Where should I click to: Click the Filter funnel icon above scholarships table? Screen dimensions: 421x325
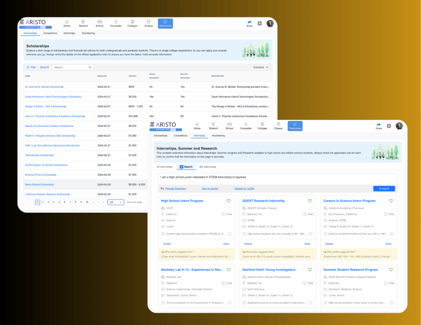click(x=28, y=67)
